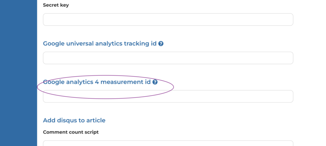Select the Add disqus to article heading
This screenshot has width=326, height=146.
coord(74,120)
